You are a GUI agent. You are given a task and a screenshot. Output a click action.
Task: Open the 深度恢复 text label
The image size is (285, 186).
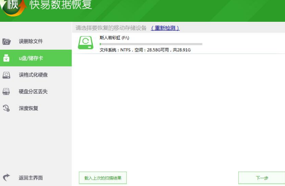[x=28, y=108]
